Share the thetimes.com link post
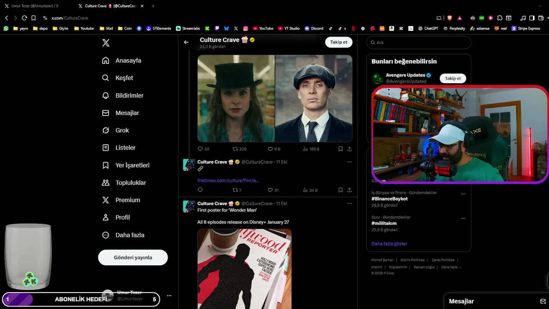 coord(350,190)
